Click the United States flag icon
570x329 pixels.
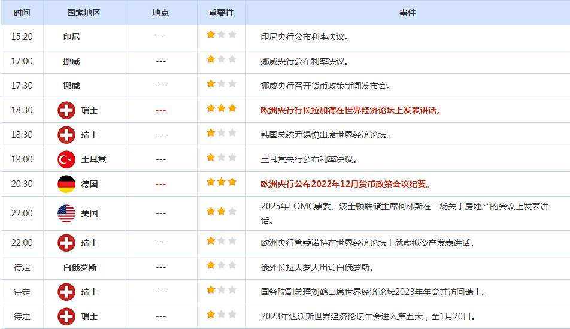[66, 213]
